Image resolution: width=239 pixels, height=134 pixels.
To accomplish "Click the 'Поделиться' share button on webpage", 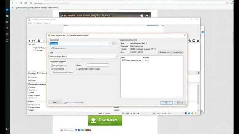I will click(x=67, y=130).
